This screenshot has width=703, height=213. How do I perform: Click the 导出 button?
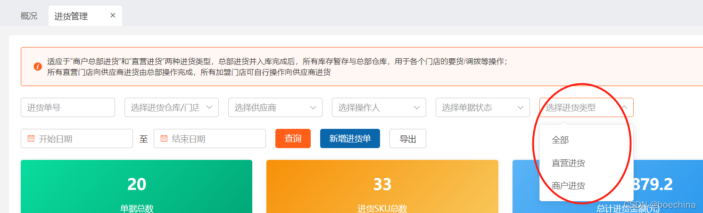[x=408, y=138]
